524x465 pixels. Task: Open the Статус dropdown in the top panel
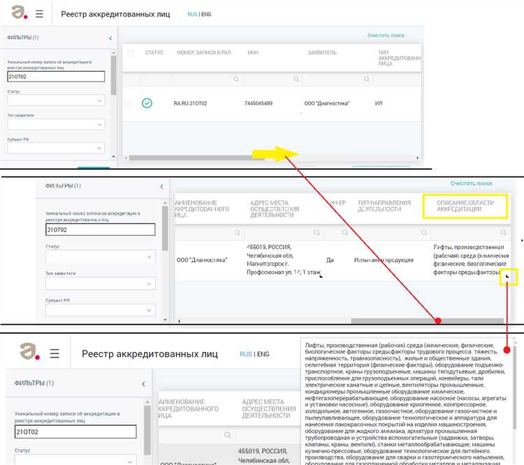(56, 101)
